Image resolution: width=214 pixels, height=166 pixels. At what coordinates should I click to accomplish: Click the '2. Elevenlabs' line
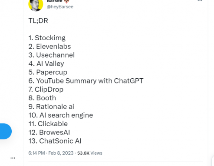(49, 46)
